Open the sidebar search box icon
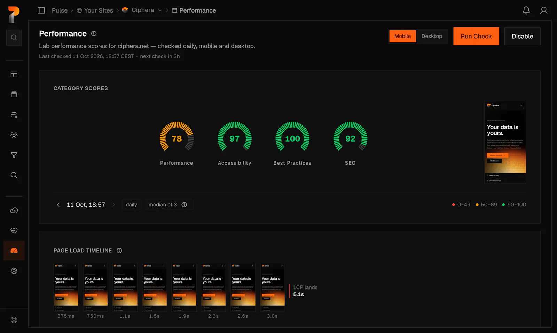Viewport: 557px width, 333px height. [14, 38]
